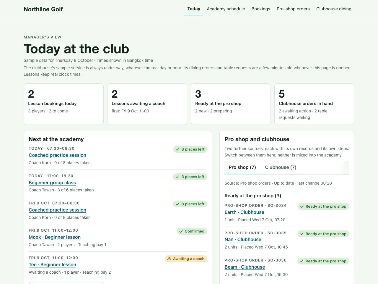This screenshot has width=378, height=284.
Task: Click the 'Ready at the pro shop (3)' heading
Action: [253, 196]
